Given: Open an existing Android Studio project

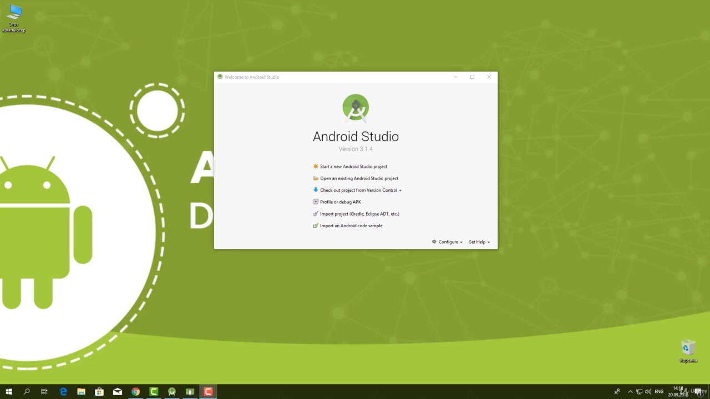Looking at the screenshot, I should [x=356, y=178].
